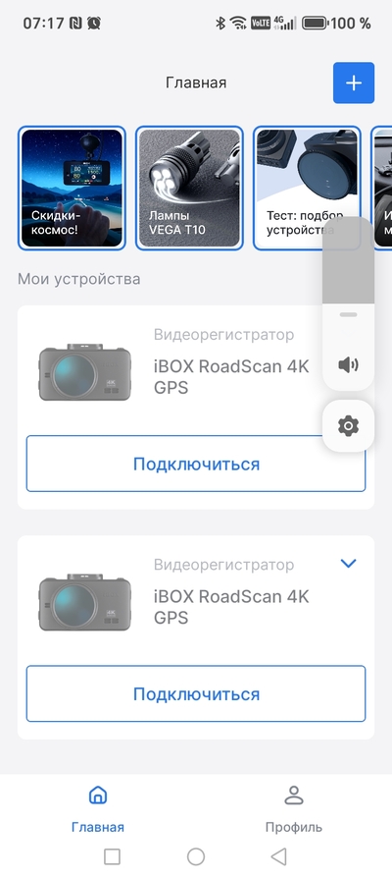
Task: Tap the blue plus add-device button
Action: tap(354, 82)
